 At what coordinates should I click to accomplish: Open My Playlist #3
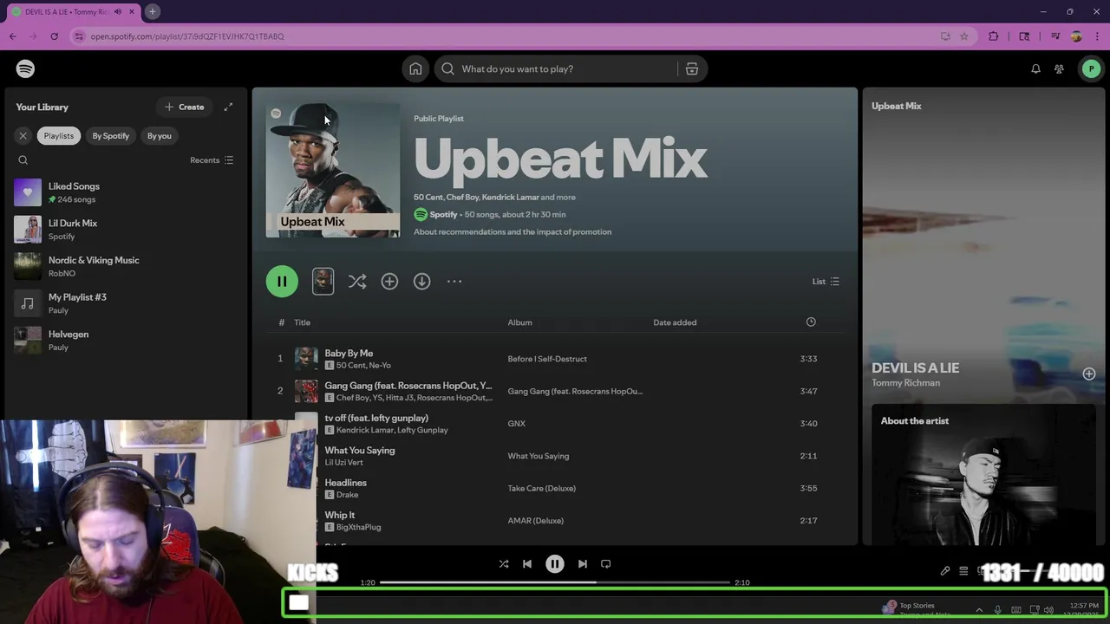[x=125, y=303]
